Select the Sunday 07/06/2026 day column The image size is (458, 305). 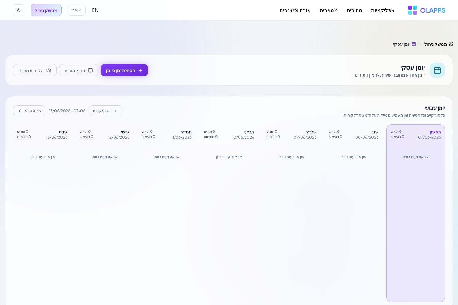[x=416, y=213]
